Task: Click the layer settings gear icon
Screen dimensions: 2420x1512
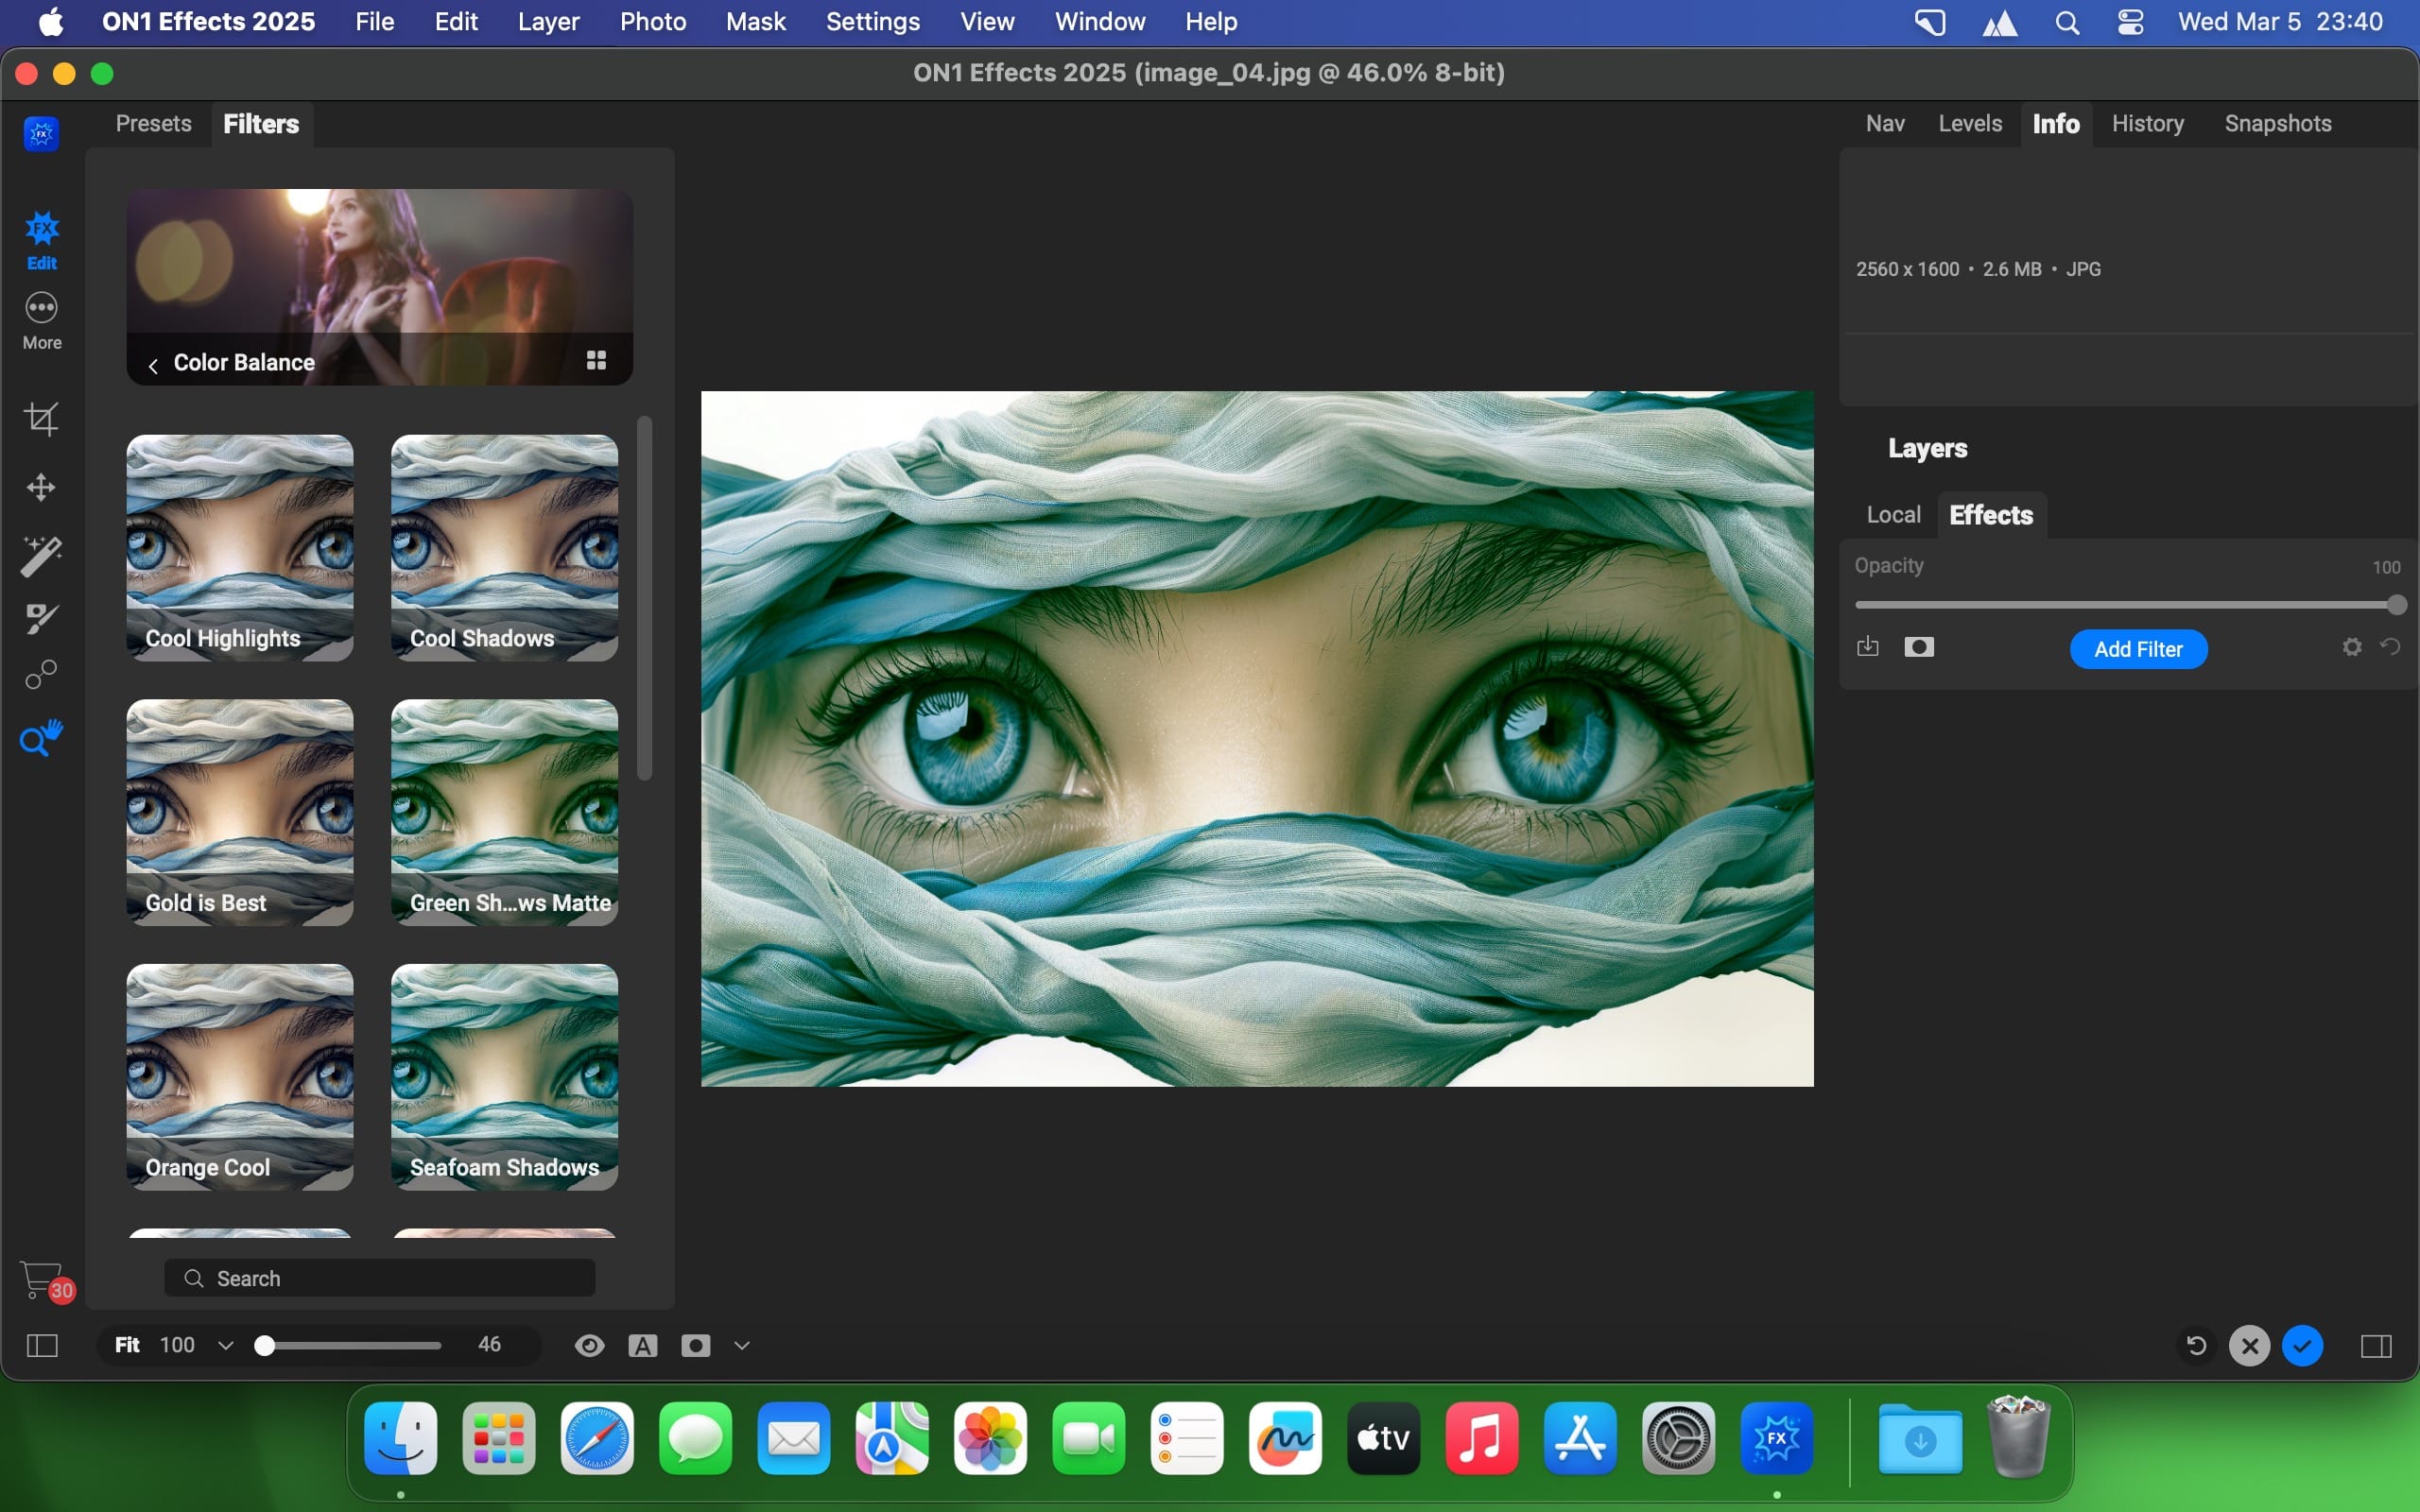Action: tap(2351, 647)
